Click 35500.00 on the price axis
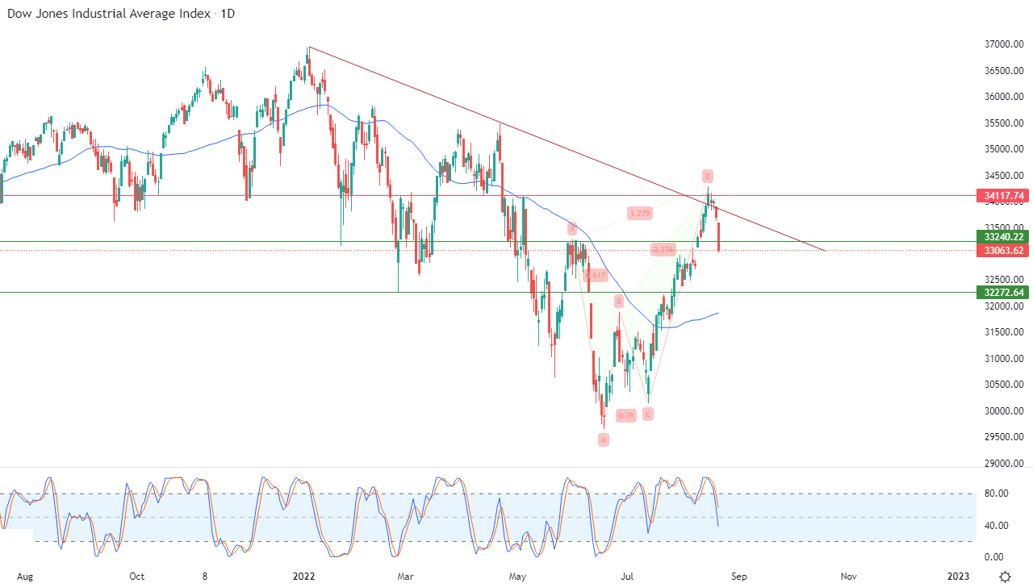Screen dimensions: 1033x587 click(x=1003, y=123)
